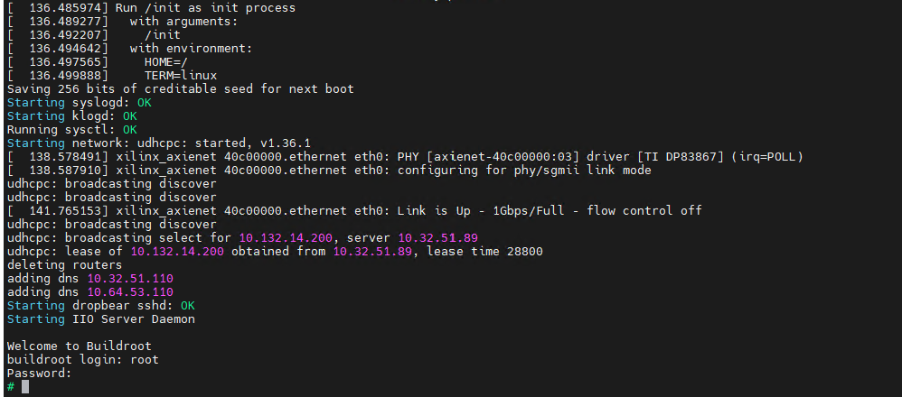Click OK status after "Starting syslogd"
This screenshot has width=902, height=397.
click(144, 103)
